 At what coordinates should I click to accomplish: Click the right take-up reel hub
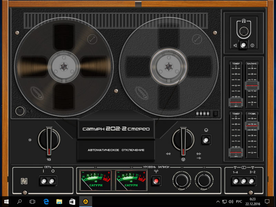click(x=169, y=67)
